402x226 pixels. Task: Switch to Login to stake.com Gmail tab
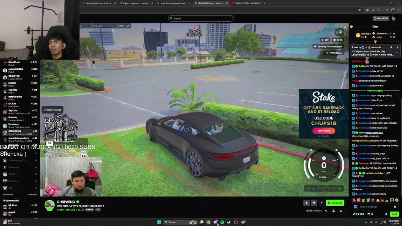(x=136, y=3)
